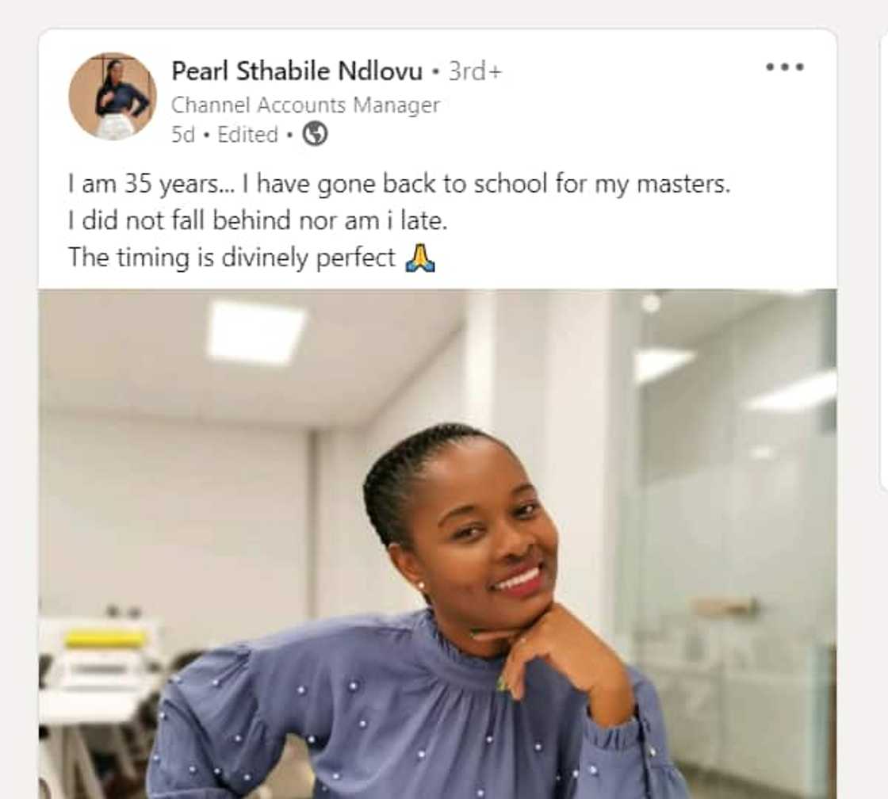Click the "3rd+" connection degree label
This screenshot has width=888, height=799.
coord(475,71)
